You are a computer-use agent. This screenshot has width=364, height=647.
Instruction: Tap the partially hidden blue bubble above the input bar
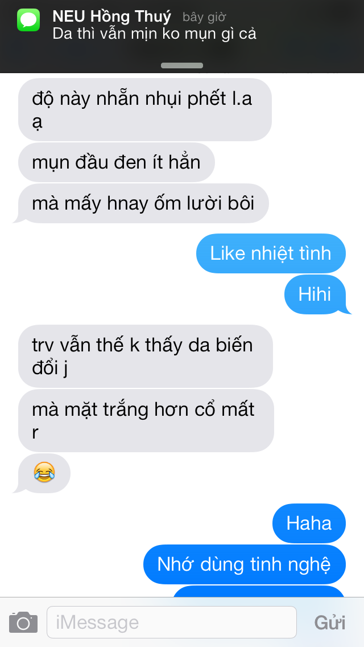coord(258,591)
